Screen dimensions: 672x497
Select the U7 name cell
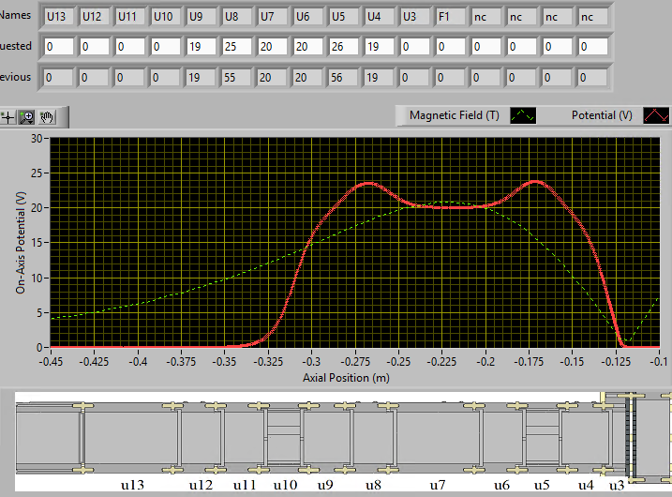[272, 16]
